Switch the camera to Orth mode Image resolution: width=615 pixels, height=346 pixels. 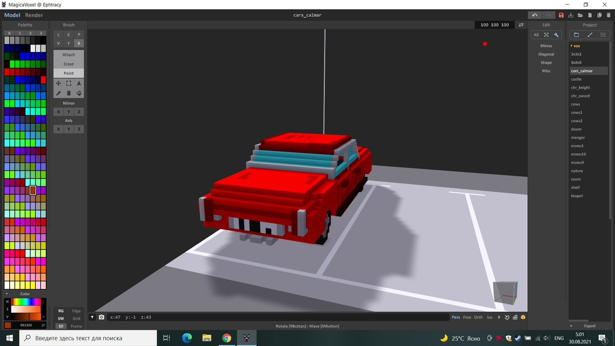click(x=478, y=317)
